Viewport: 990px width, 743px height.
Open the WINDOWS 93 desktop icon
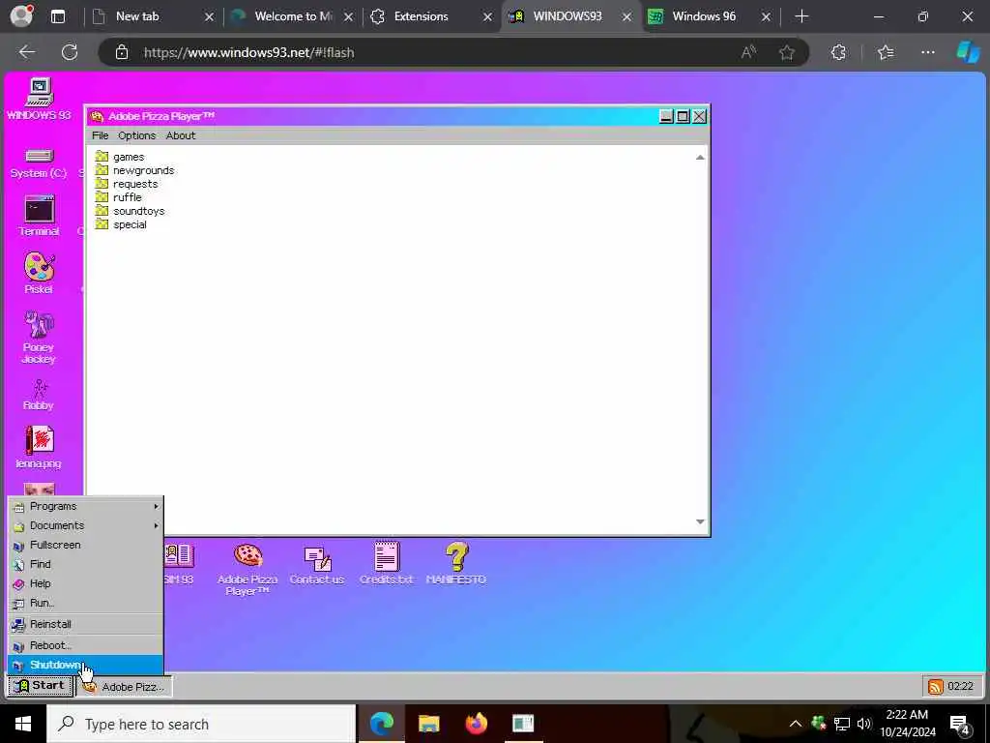[39, 98]
